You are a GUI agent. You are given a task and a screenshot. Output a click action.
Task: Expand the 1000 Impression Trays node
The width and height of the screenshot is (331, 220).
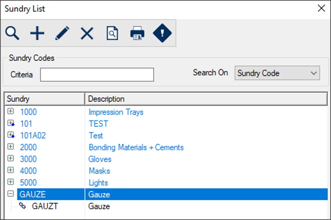(x=10, y=111)
